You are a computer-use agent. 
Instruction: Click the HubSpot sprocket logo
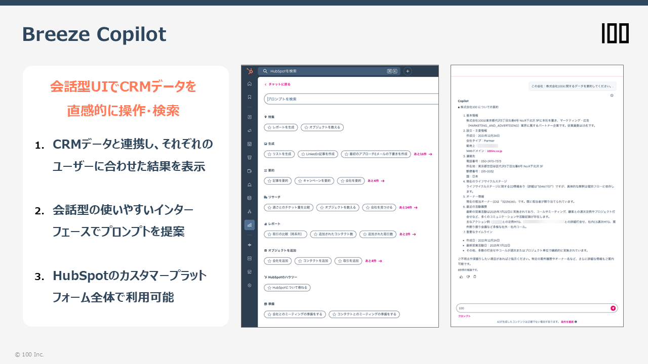[249, 71]
